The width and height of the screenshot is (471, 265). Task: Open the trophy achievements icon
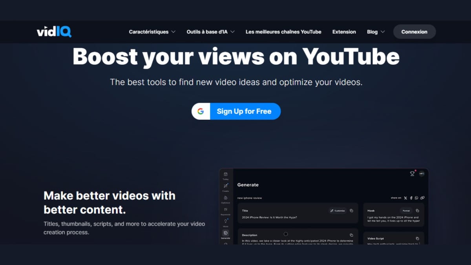point(412,174)
